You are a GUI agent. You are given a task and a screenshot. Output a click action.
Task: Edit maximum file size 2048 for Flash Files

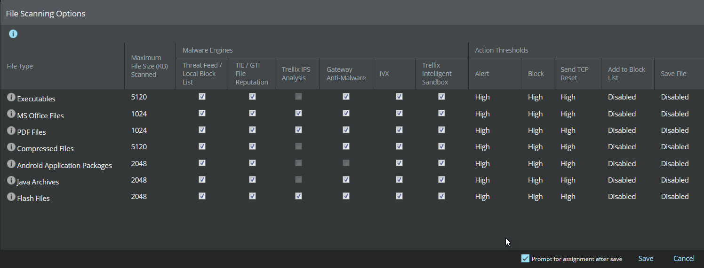coord(139,196)
